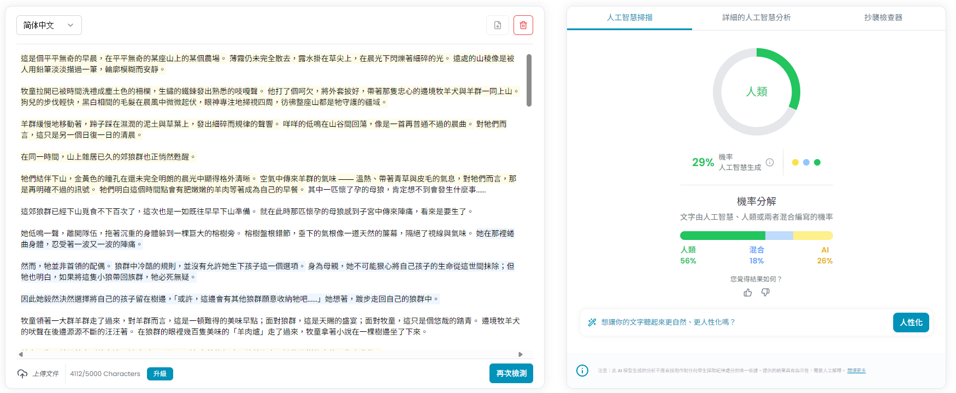Open the 简体中文 language dropdown
This screenshot has width=956, height=393.
[x=49, y=25]
